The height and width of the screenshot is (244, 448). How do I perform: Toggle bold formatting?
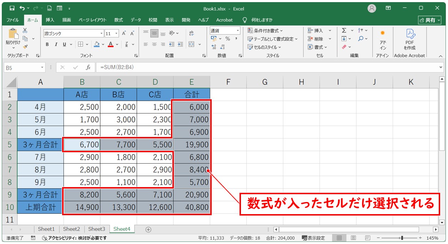click(x=47, y=44)
